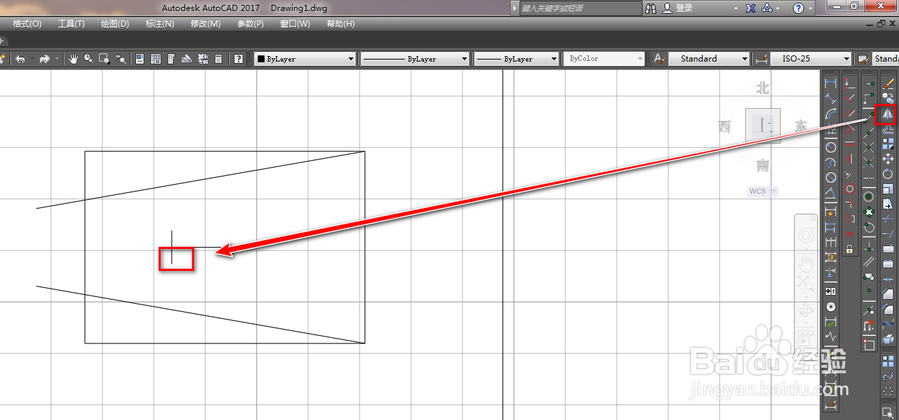Expand the redo history dropdown arrow
The width and height of the screenshot is (899, 420).
(57, 59)
